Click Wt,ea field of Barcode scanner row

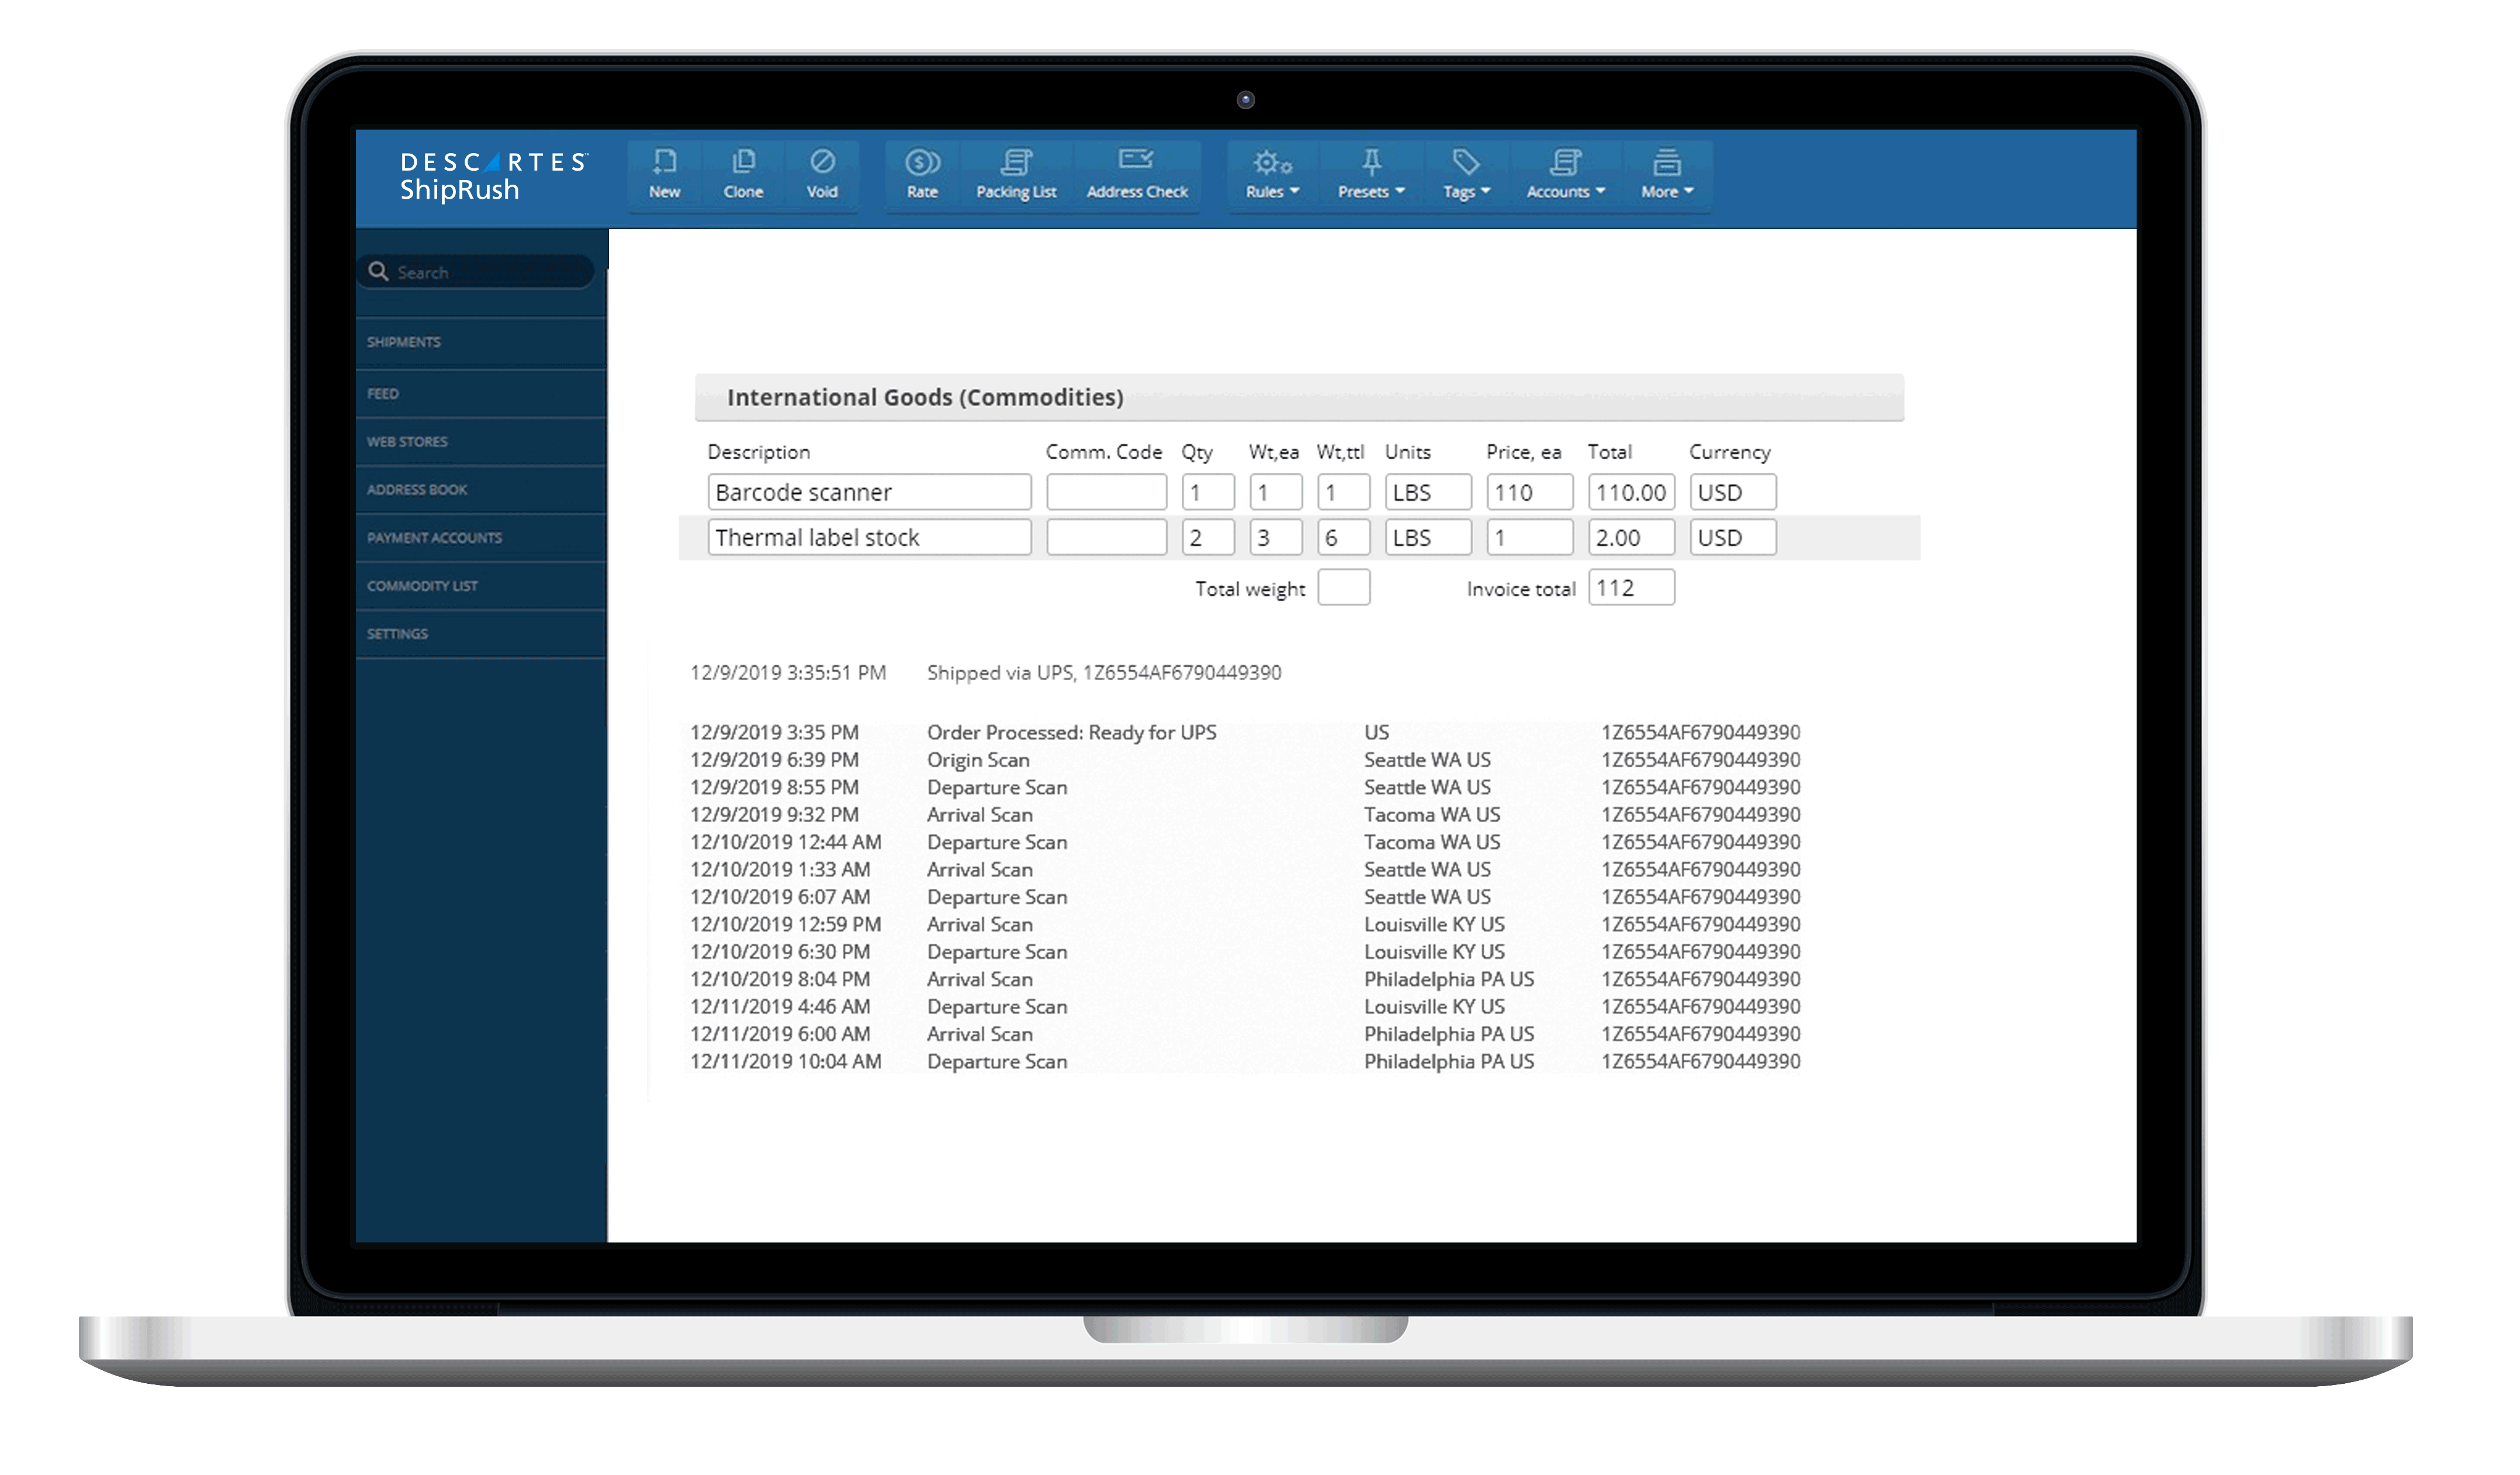[x=1276, y=492]
